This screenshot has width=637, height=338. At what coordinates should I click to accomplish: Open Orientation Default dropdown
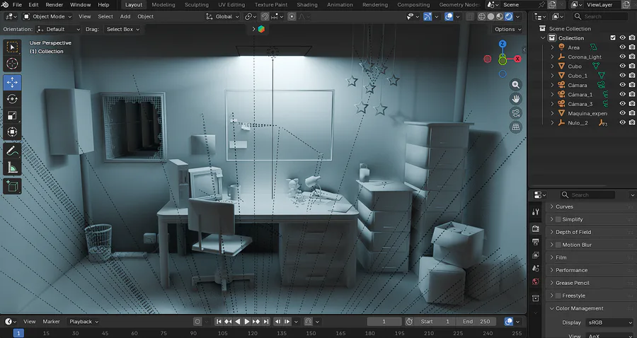pyautogui.click(x=59, y=29)
